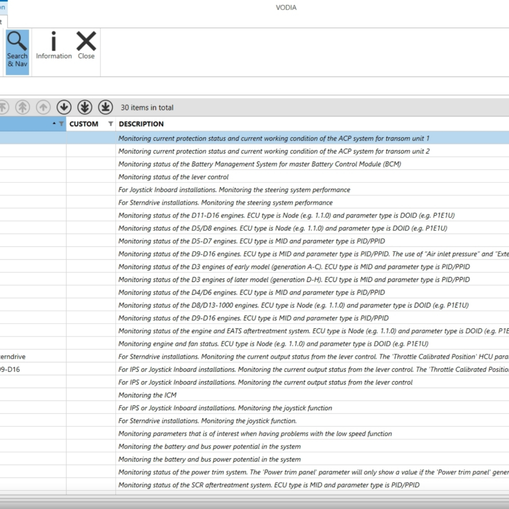Toggle sort arrow on the first column
This screenshot has width=509, height=509.
54,124
